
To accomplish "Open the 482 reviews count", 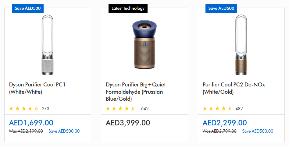I will [x=239, y=108].
